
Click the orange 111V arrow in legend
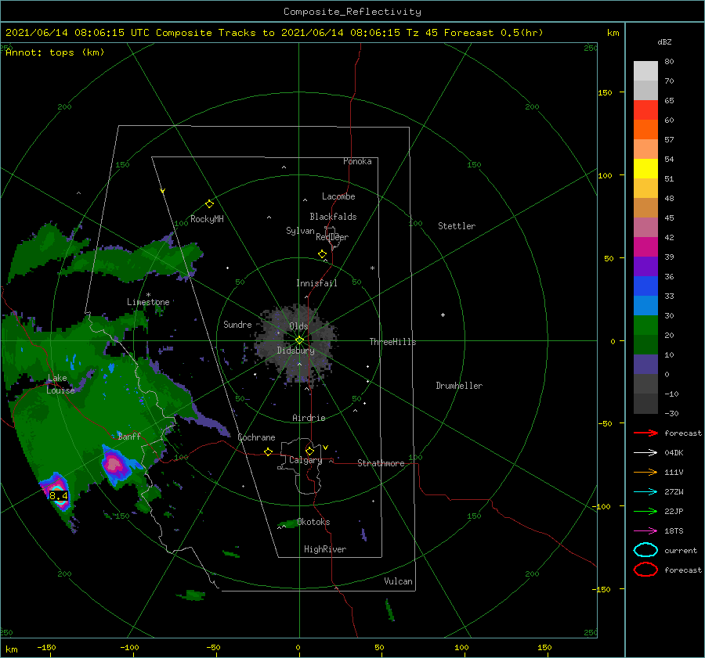(645, 472)
